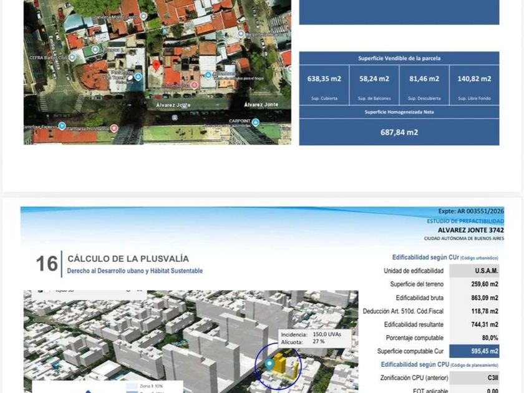Click the Emilio Lamarca street label
This screenshot has width=524, height=393.
[55, 52]
